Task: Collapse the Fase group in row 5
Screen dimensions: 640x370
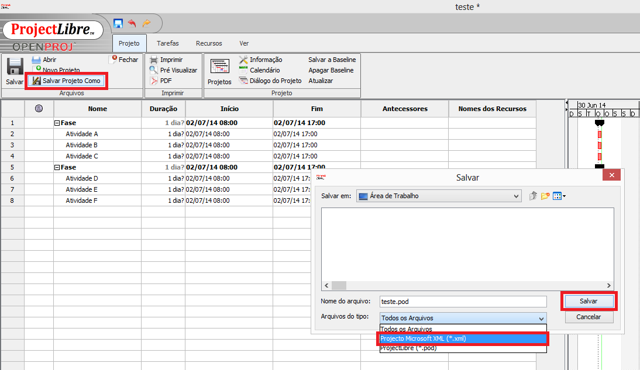Action: click(57, 167)
